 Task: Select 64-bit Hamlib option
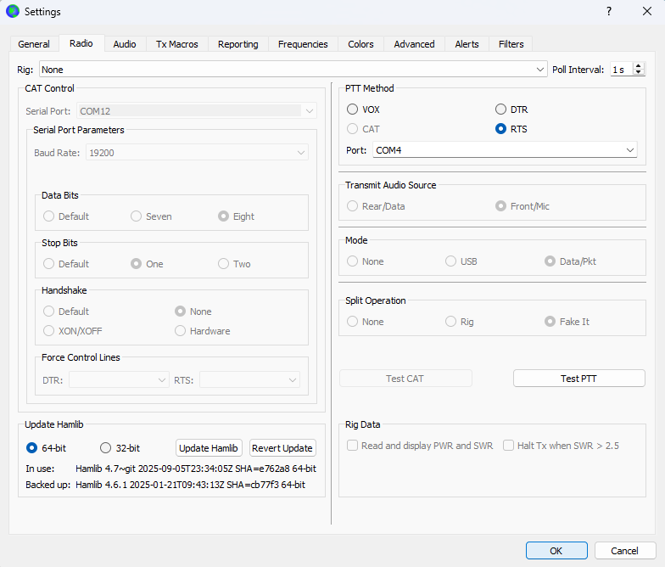coord(32,447)
